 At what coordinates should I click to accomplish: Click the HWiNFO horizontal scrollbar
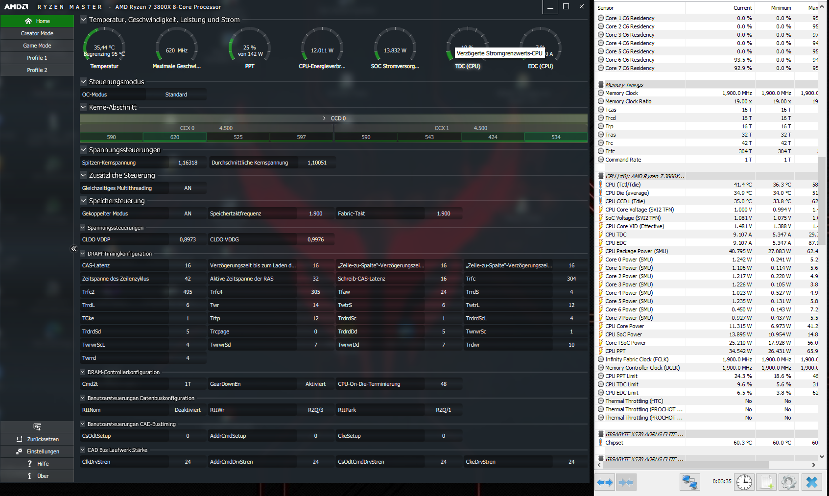[686, 465]
